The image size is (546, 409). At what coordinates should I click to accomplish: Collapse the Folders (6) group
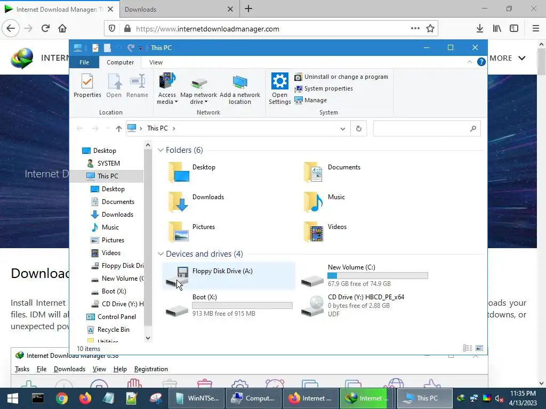coord(160,150)
